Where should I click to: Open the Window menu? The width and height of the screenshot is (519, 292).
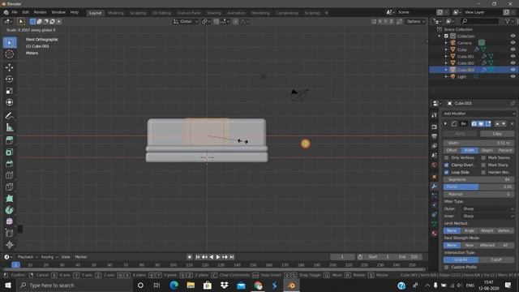pyautogui.click(x=58, y=12)
